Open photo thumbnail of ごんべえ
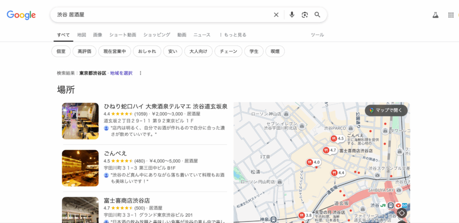 click(80, 168)
